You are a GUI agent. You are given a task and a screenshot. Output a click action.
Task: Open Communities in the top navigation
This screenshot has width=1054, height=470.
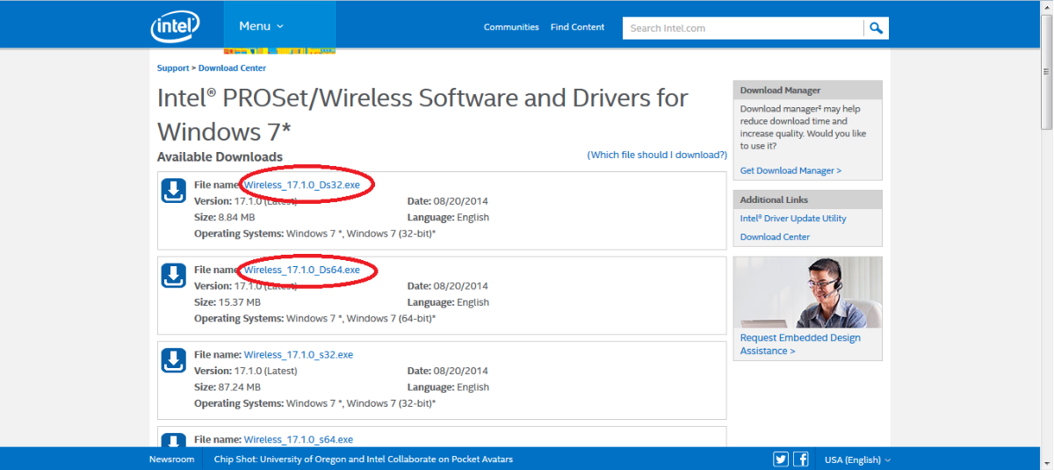511,27
